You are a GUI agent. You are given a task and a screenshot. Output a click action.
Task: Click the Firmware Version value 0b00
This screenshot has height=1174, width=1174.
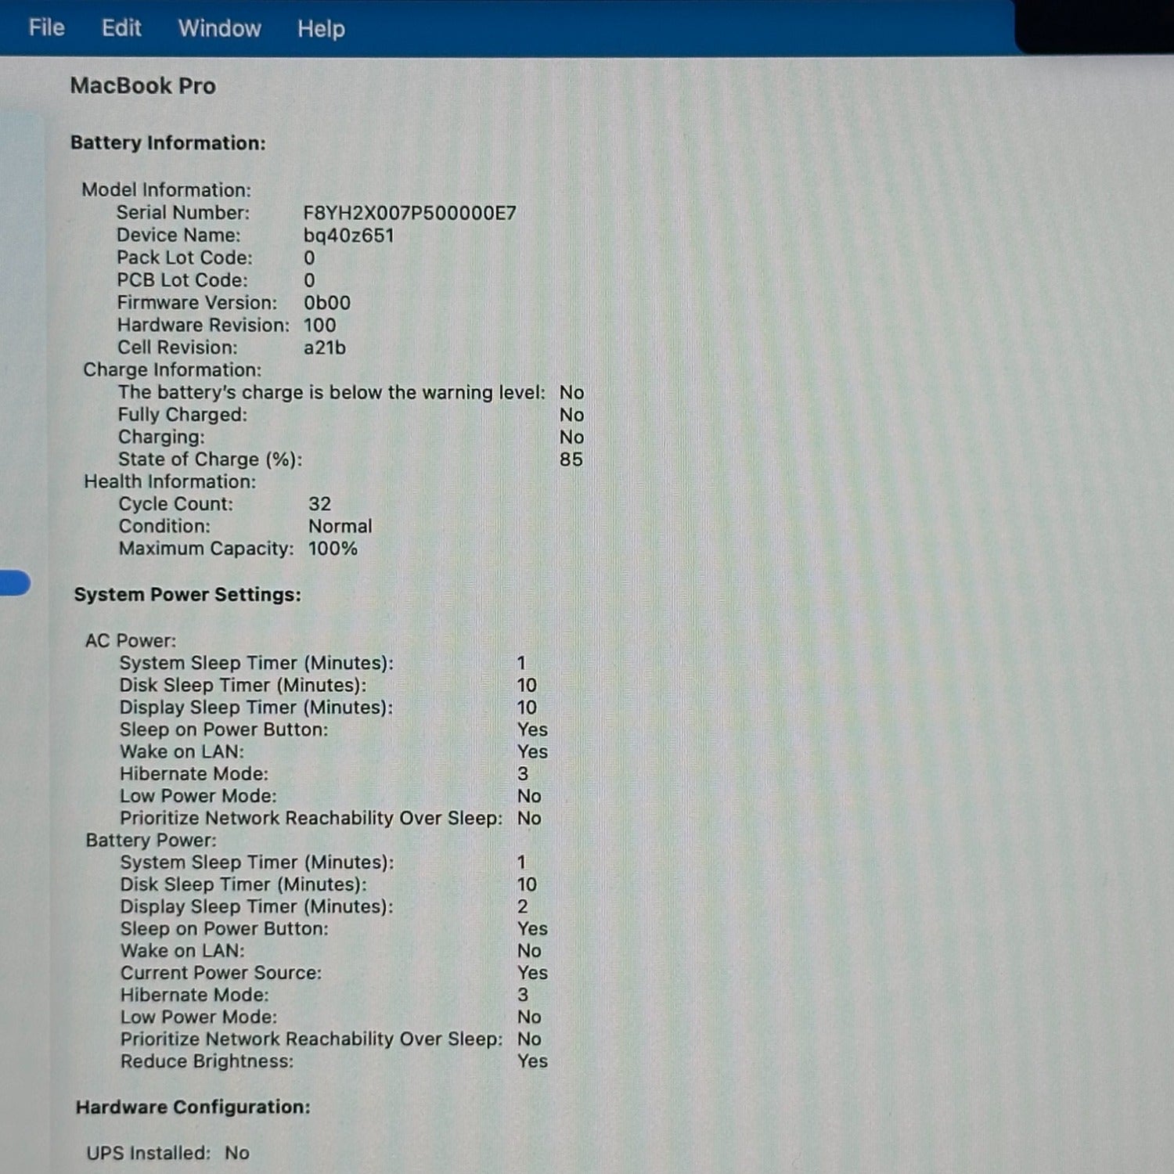tap(326, 303)
